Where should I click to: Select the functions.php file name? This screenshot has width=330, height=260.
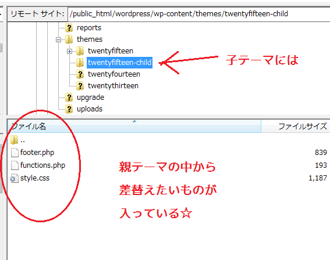click(x=42, y=165)
